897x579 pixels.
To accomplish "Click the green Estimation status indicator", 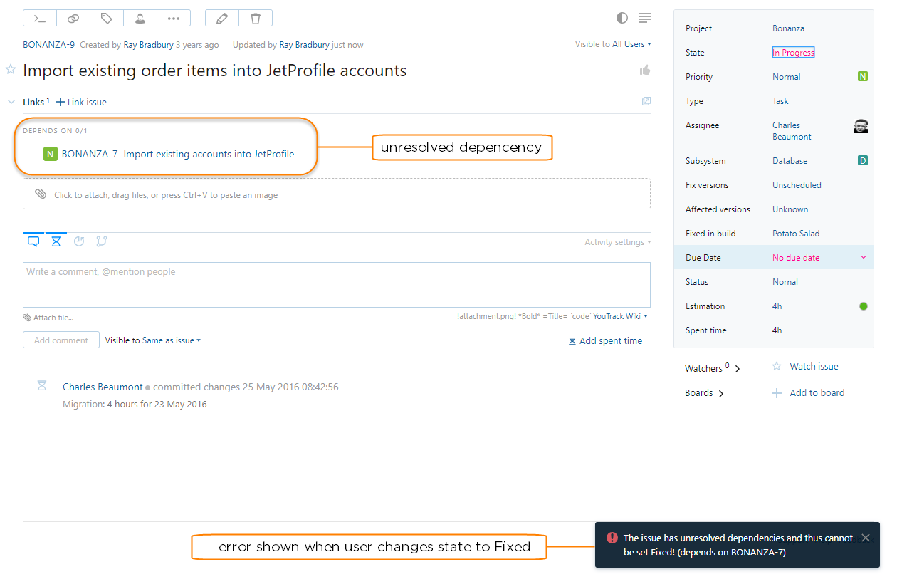I will [x=863, y=306].
